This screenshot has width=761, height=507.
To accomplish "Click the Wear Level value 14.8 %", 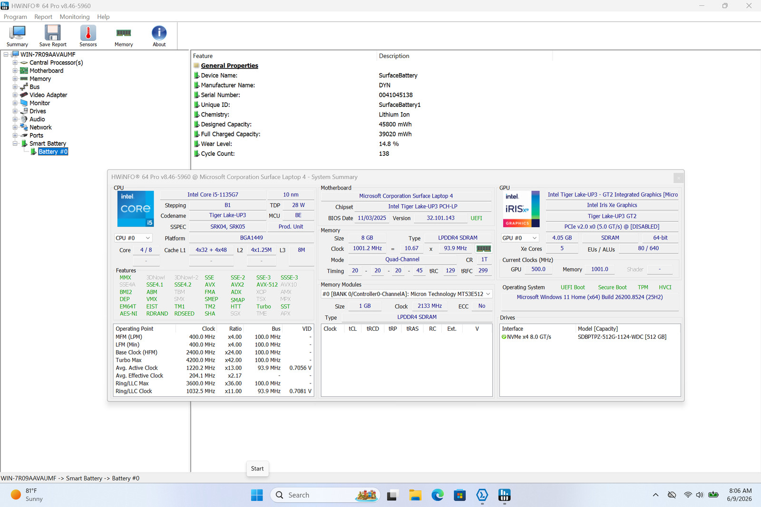I will (389, 144).
